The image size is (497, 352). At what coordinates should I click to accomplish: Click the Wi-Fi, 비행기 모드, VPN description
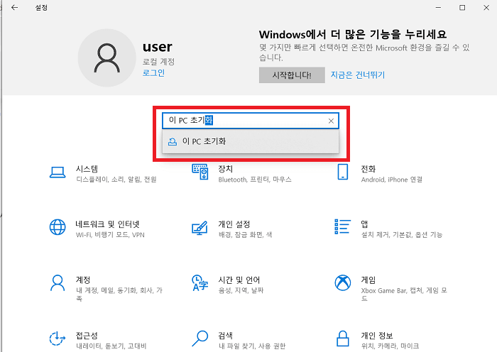[110, 235]
